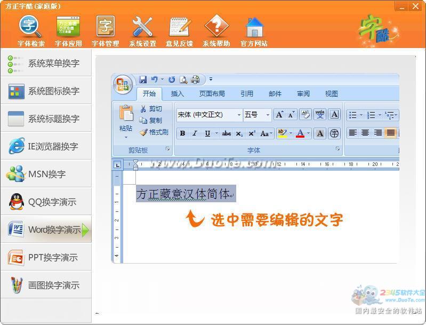Switch to the 页面布局 ribbon tab
Viewport: 426px width, 325px height.
click(212, 94)
